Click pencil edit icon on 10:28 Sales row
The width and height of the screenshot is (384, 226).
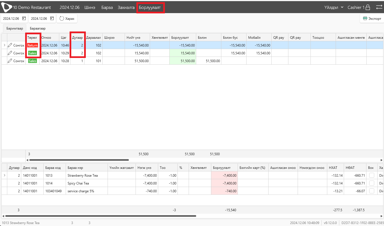click(x=10, y=61)
